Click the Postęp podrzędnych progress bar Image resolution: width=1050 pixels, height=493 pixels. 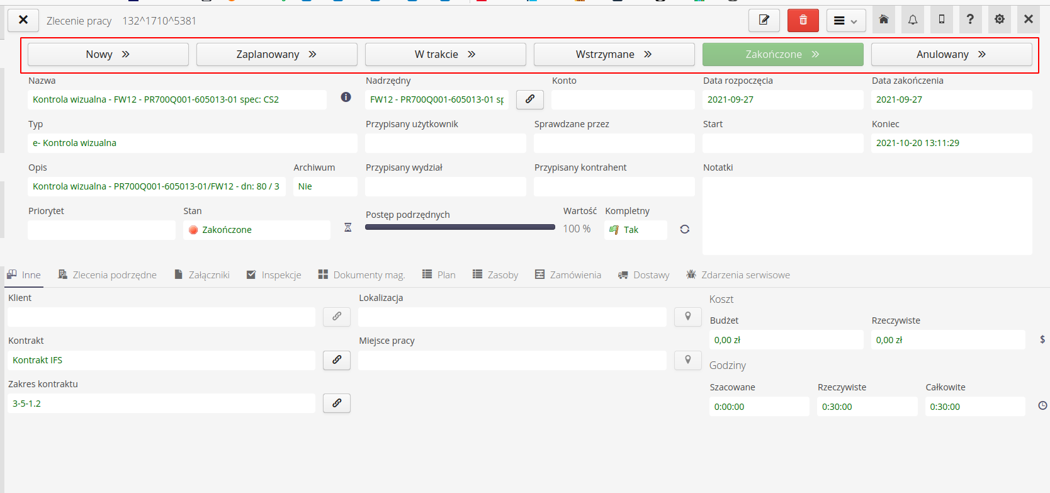pos(460,227)
